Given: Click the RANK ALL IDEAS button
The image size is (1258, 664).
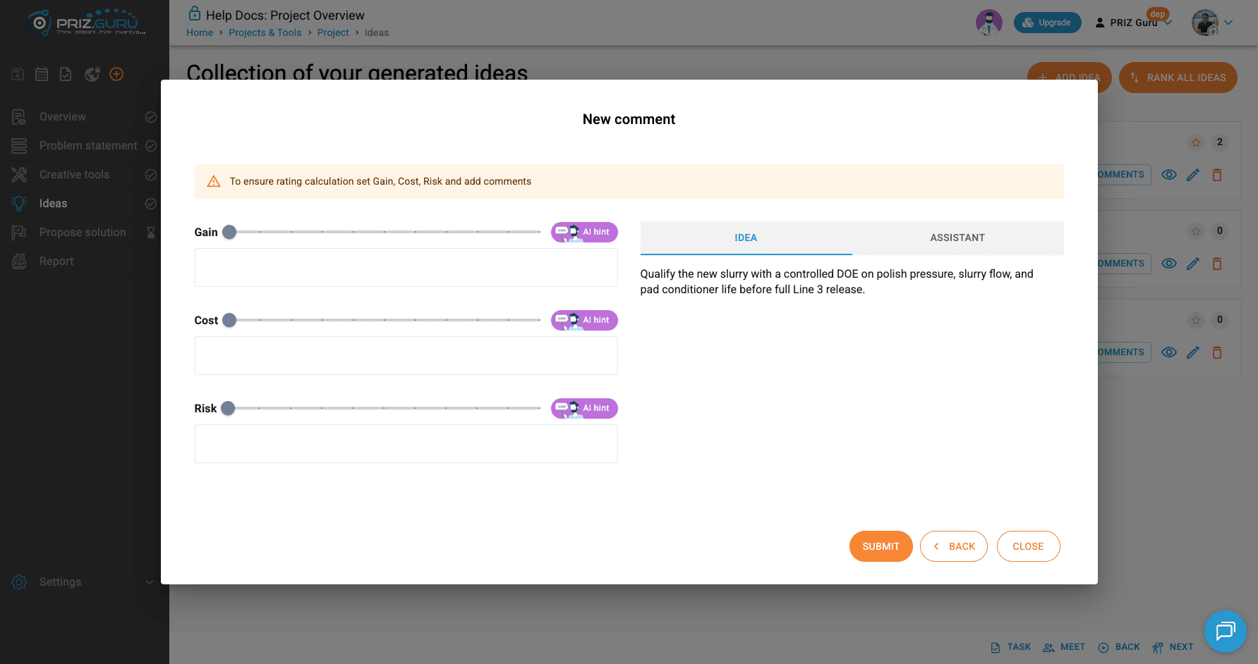Looking at the screenshot, I should pos(1178,78).
